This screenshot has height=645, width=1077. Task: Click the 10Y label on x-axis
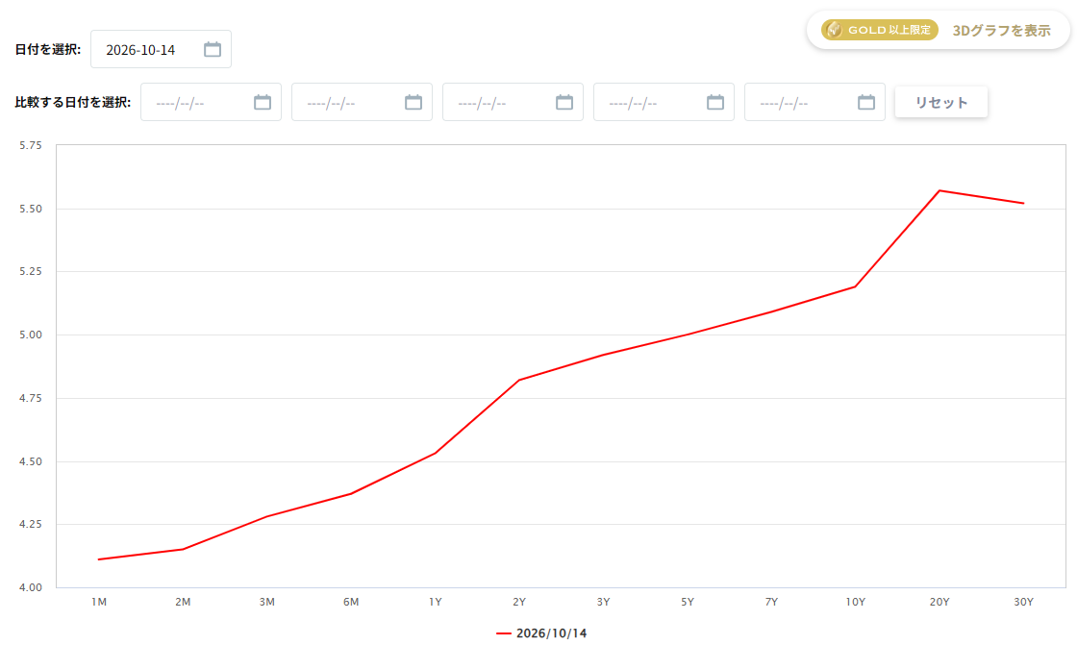855,602
